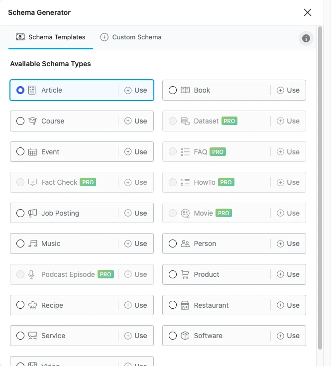Switch to the Custom Schema tab
The width and height of the screenshot is (331, 366).
click(131, 37)
